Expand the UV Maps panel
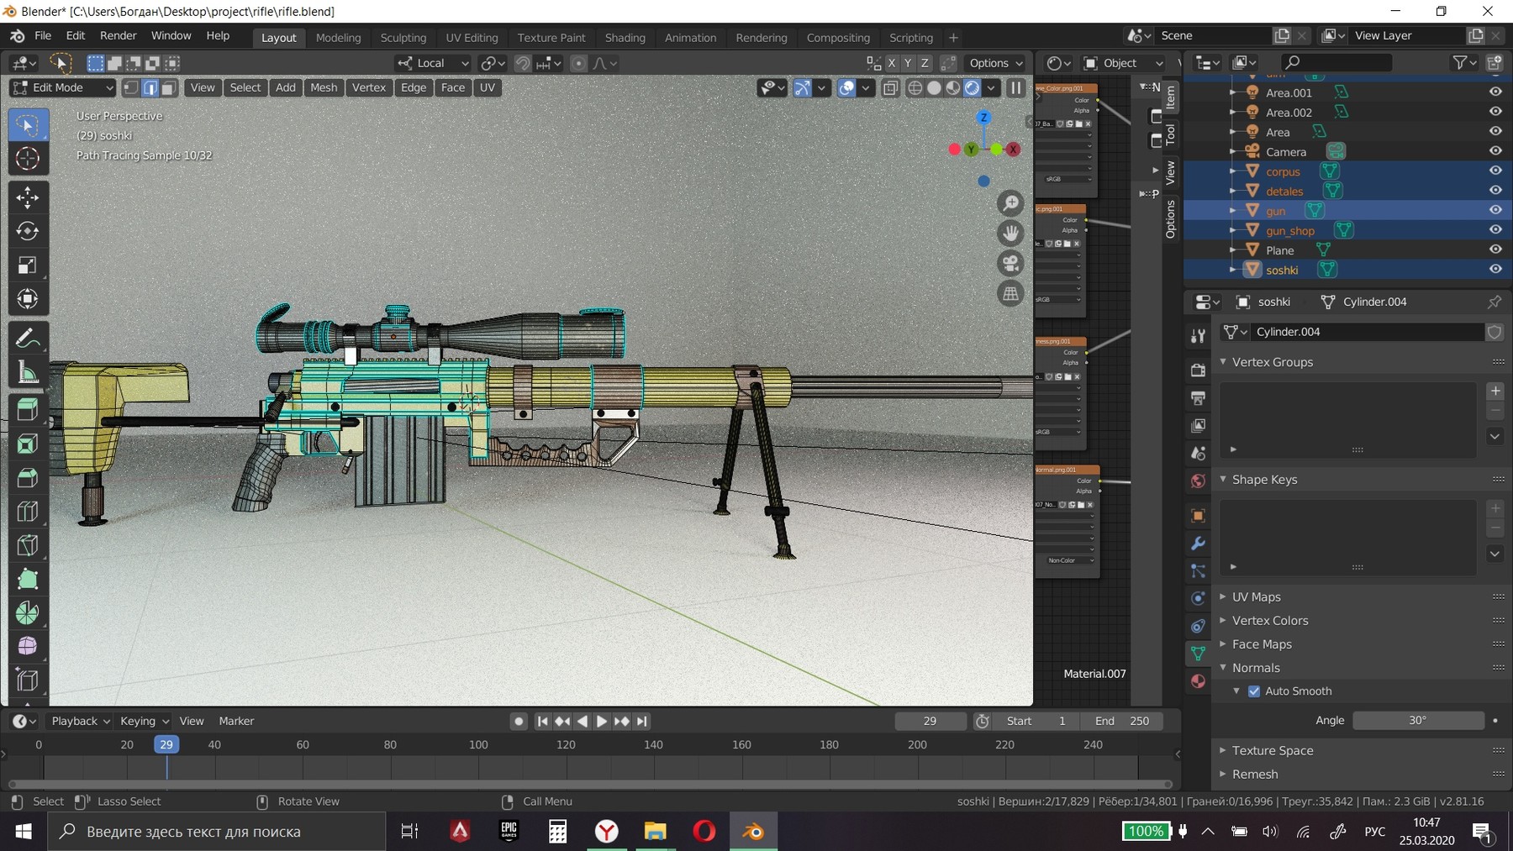 tap(1256, 597)
